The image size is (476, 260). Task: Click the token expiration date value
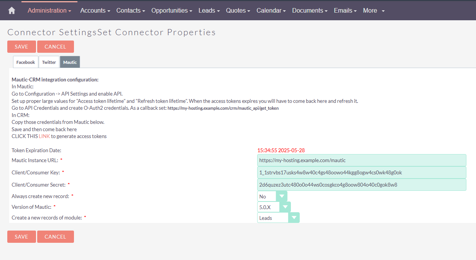pos(281,150)
